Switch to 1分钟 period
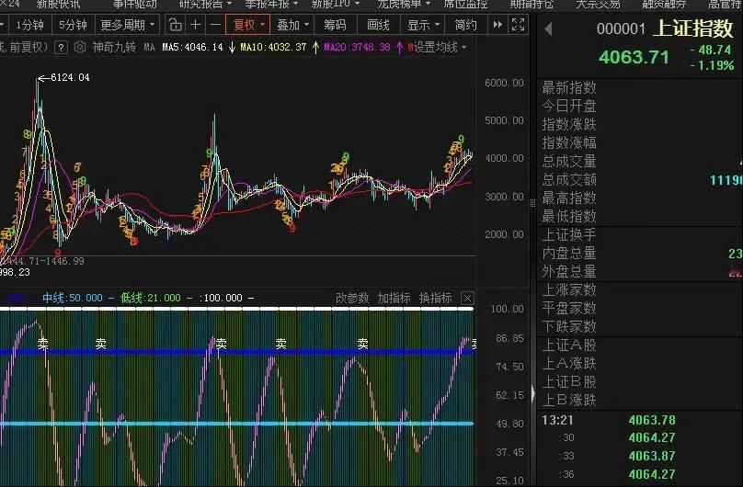 (29, 25)
